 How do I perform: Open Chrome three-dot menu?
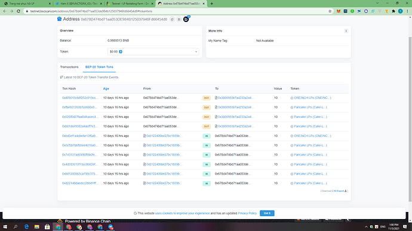coord(407,11)
